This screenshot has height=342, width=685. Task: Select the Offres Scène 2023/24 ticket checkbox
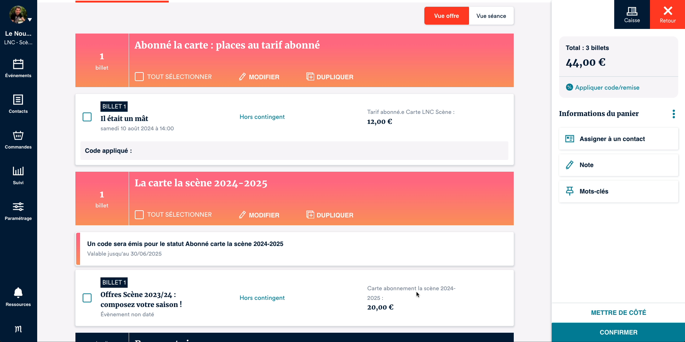pos(87,298)
